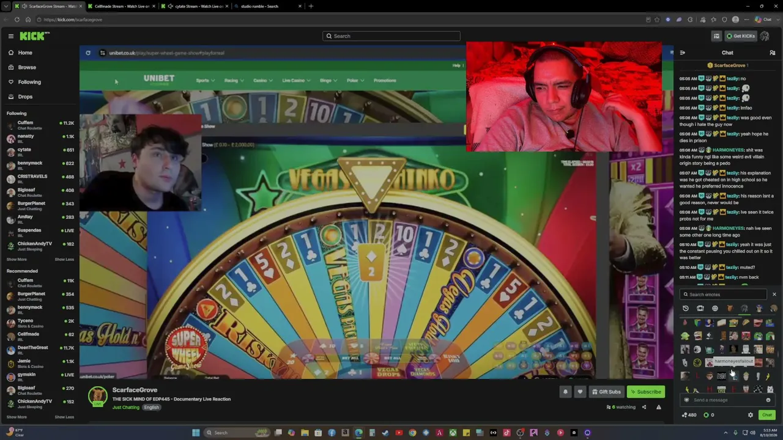783x440 pixels.
Task: Open the global emotes globe tab
Action: pos(714,309)
